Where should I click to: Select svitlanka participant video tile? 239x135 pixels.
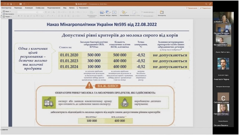pos(223,18)
